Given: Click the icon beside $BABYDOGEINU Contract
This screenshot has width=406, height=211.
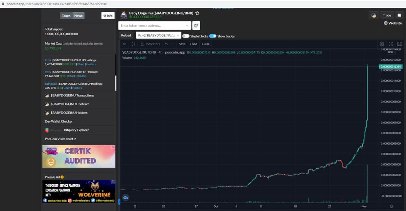Looking at the screenshot, I should tap(47, 104).
